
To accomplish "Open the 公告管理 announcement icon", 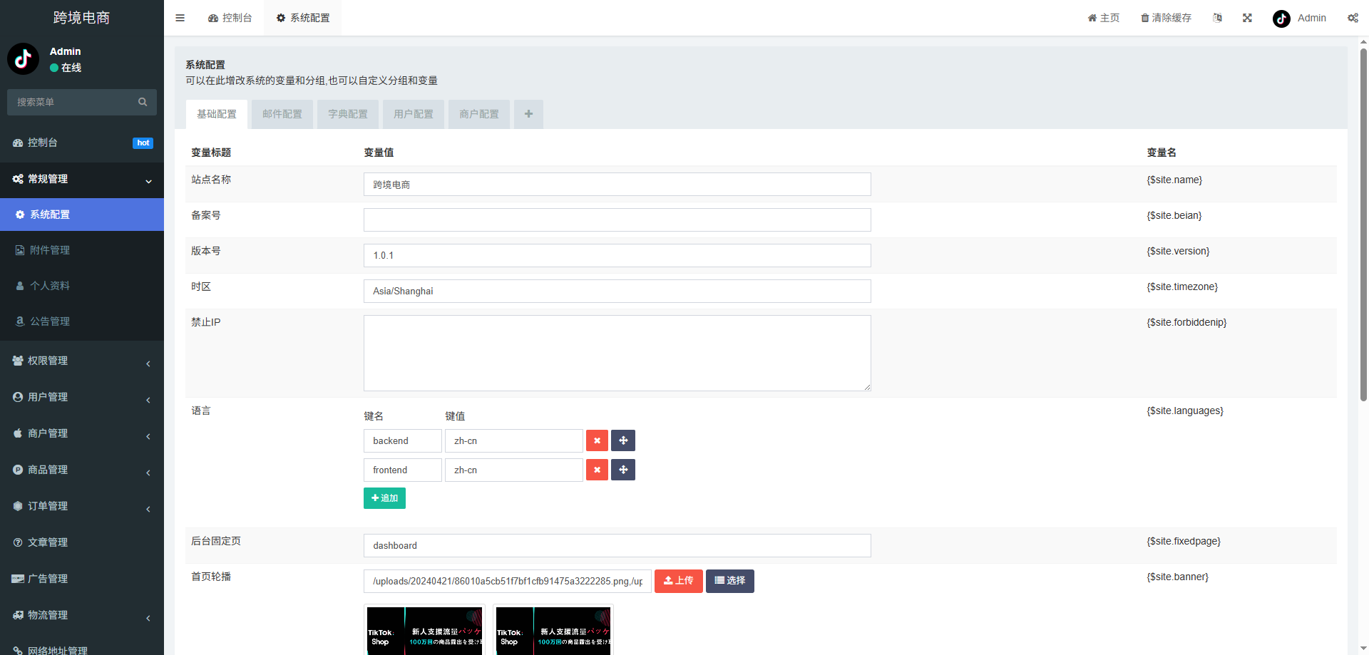I will point(19,321).
